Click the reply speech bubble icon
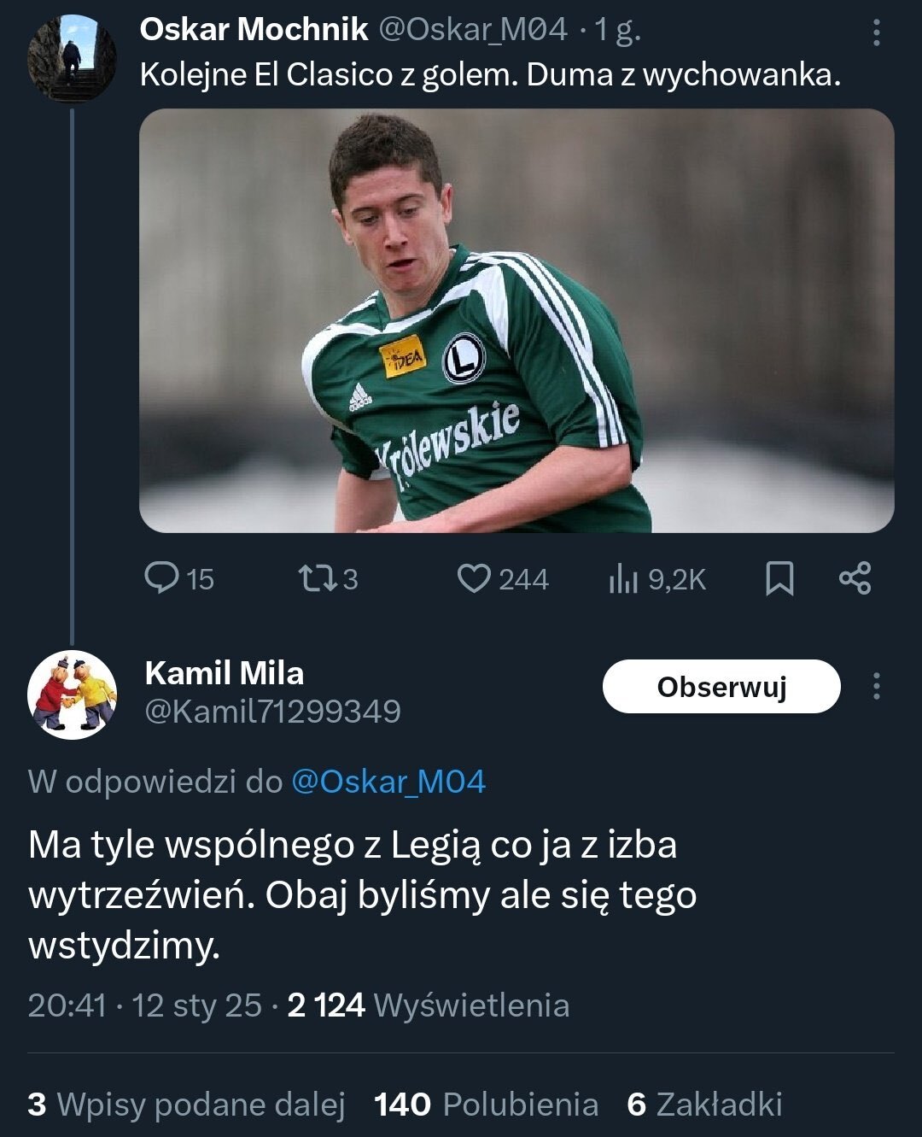The height and width of the screenshot is (1137, 922). [x=160, y=578]
